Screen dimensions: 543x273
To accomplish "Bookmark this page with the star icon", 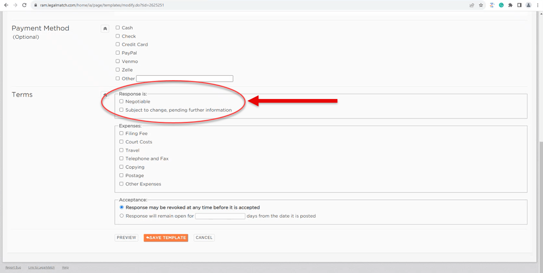I will coord(481,5).
